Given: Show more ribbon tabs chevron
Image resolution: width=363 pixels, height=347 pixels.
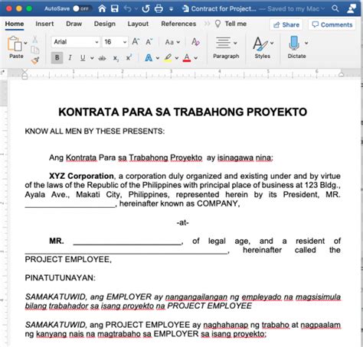Looking at the screenshot, I should coord(207,24).
